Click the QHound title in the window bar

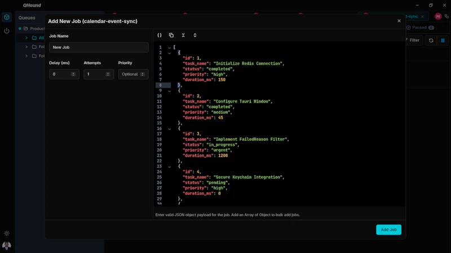pyautogui.click(x=32, y=5)
